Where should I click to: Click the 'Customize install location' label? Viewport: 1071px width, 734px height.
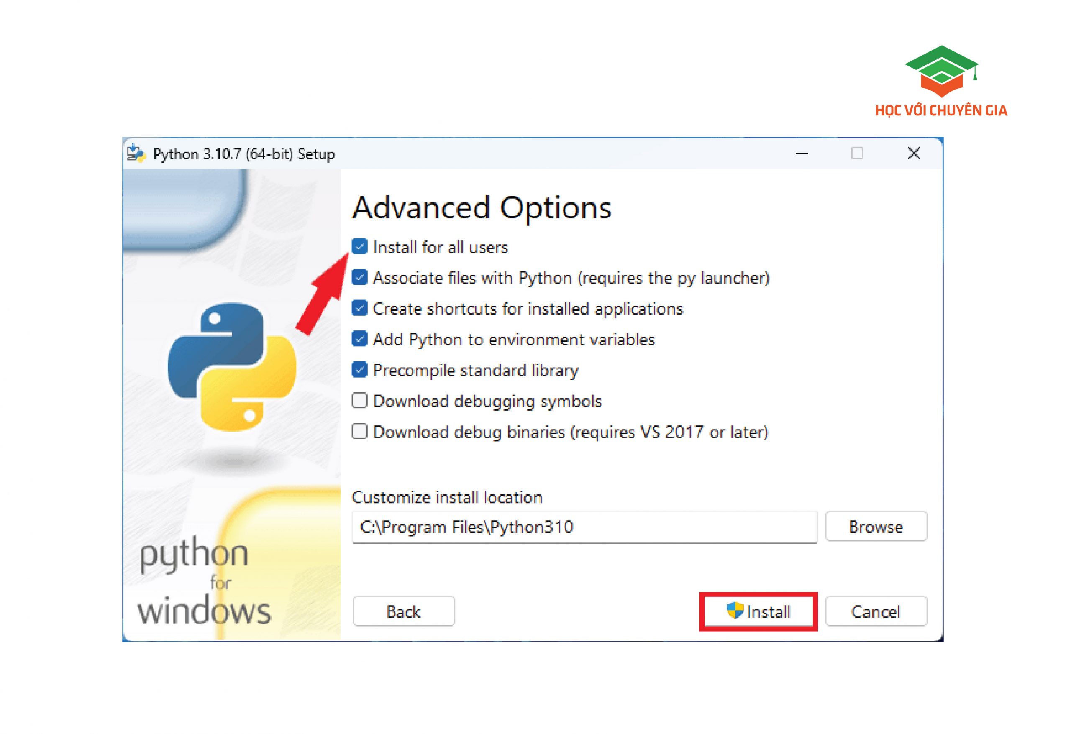pyautogui.click(x=447, y=498)
